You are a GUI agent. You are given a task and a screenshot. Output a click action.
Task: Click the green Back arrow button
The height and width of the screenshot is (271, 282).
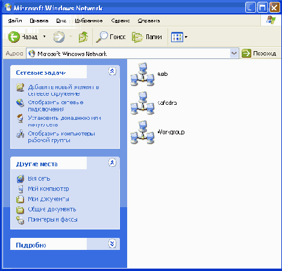pyautogui.click(x=14, y=37)
